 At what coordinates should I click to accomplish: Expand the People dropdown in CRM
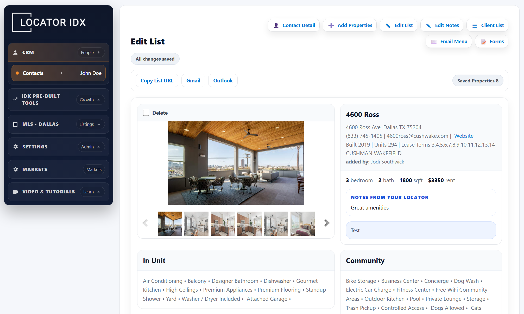91,53
